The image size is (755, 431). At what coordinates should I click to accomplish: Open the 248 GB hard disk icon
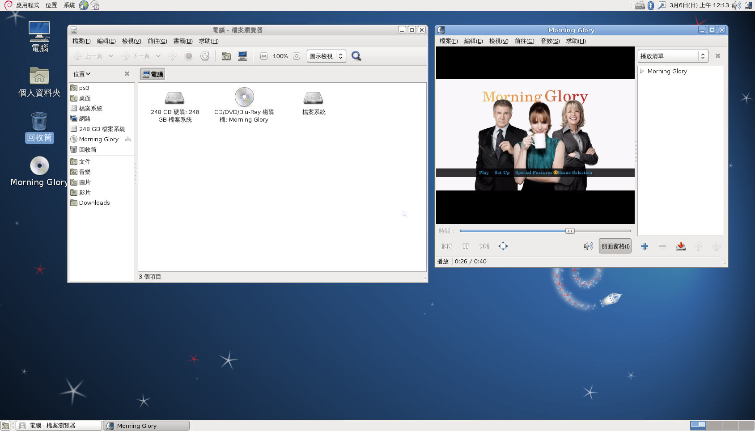(175, 97)
